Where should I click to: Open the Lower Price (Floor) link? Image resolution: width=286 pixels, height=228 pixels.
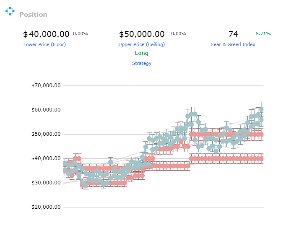pos(45,44)
